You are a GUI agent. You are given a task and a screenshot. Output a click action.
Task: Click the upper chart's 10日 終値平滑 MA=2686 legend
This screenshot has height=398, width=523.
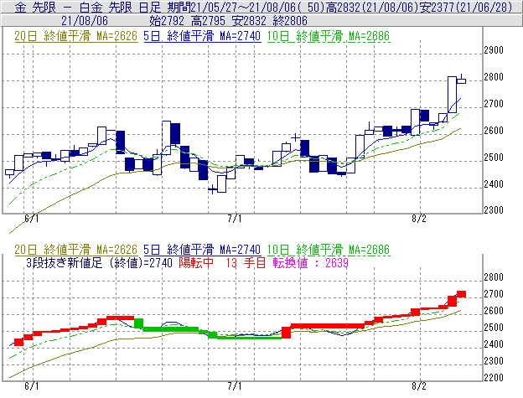[x=329, y=36]
